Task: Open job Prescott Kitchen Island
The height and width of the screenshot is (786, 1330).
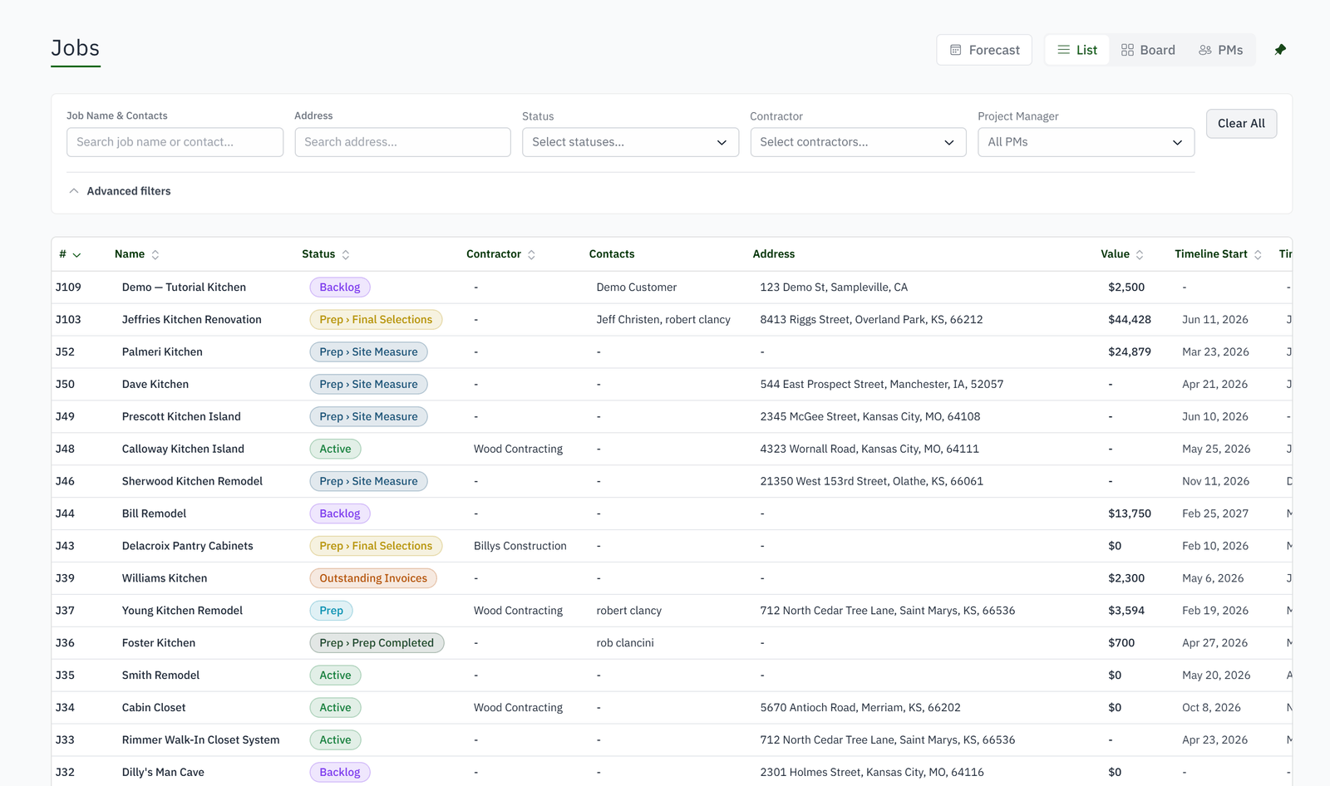Action: tap(181, 417)
